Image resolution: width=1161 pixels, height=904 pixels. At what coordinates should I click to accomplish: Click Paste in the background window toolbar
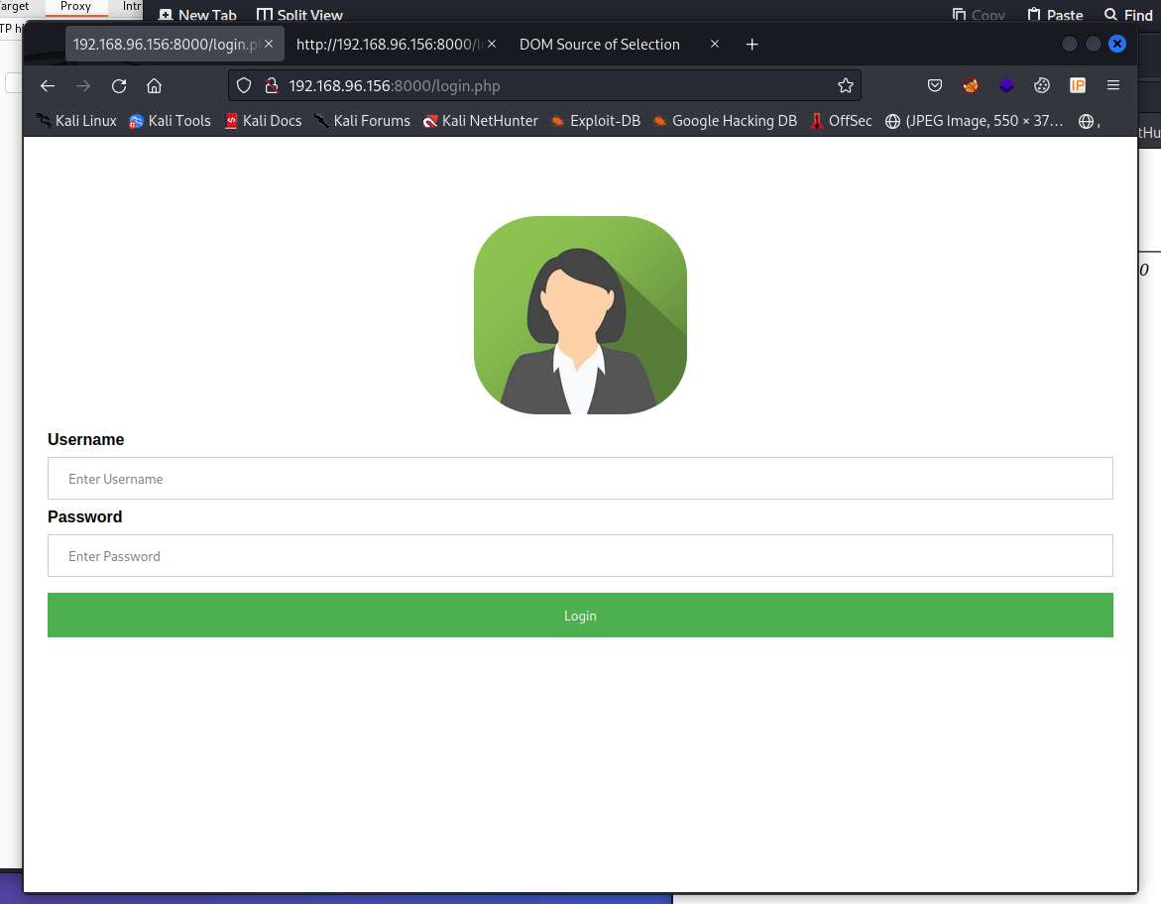(1054, 15)
